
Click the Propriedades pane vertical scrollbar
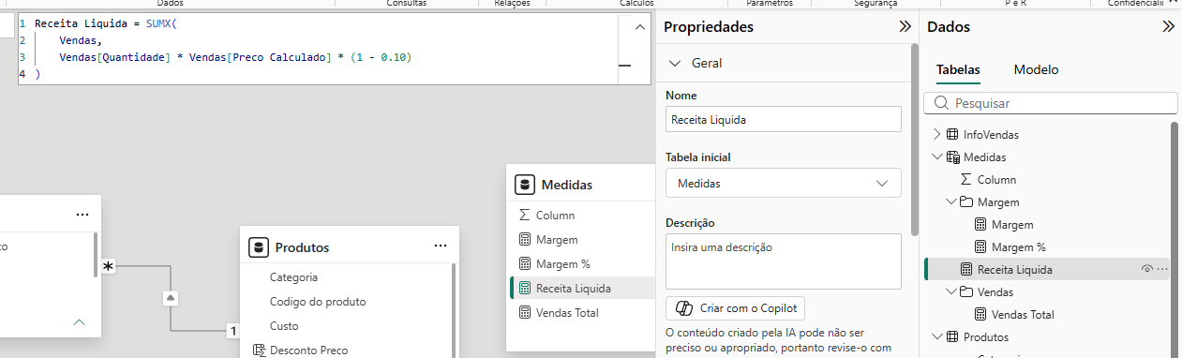[x=915, y=141]
